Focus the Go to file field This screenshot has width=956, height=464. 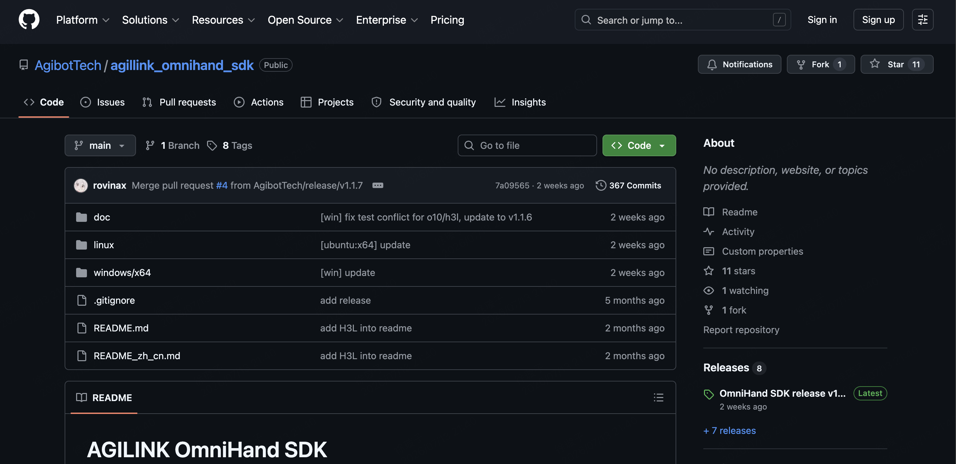click(527, 145)
